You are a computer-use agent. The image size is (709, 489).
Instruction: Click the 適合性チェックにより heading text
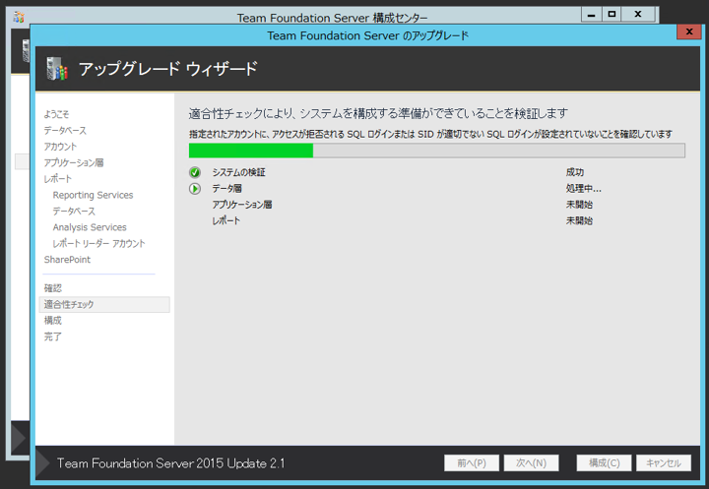tap(378, 113)
